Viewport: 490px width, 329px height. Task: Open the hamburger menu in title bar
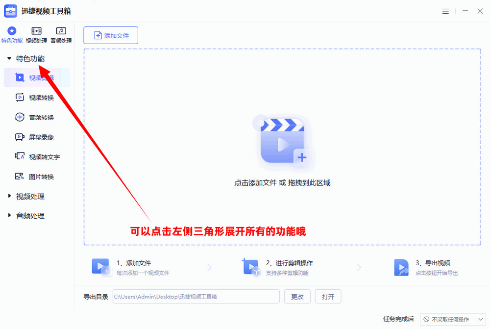[x=445, y=11]
